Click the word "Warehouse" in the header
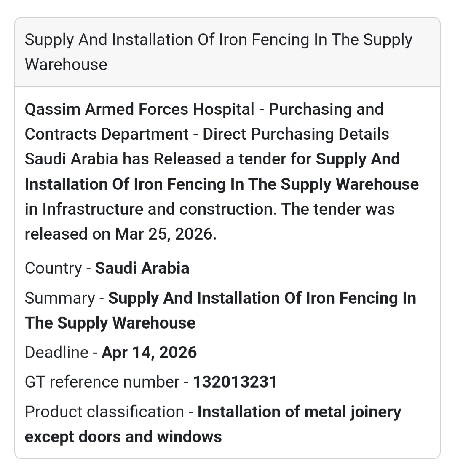455x474 pixels. coord(66,65)
